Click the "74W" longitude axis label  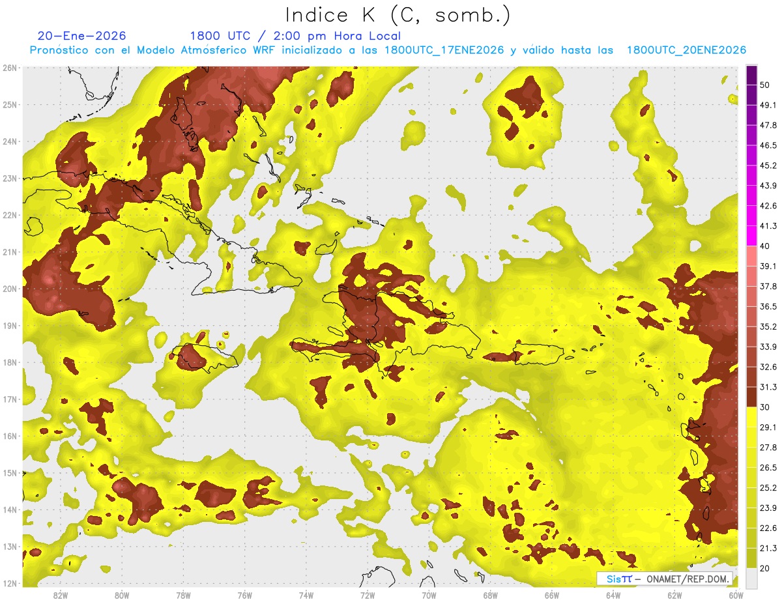[306, 595]
